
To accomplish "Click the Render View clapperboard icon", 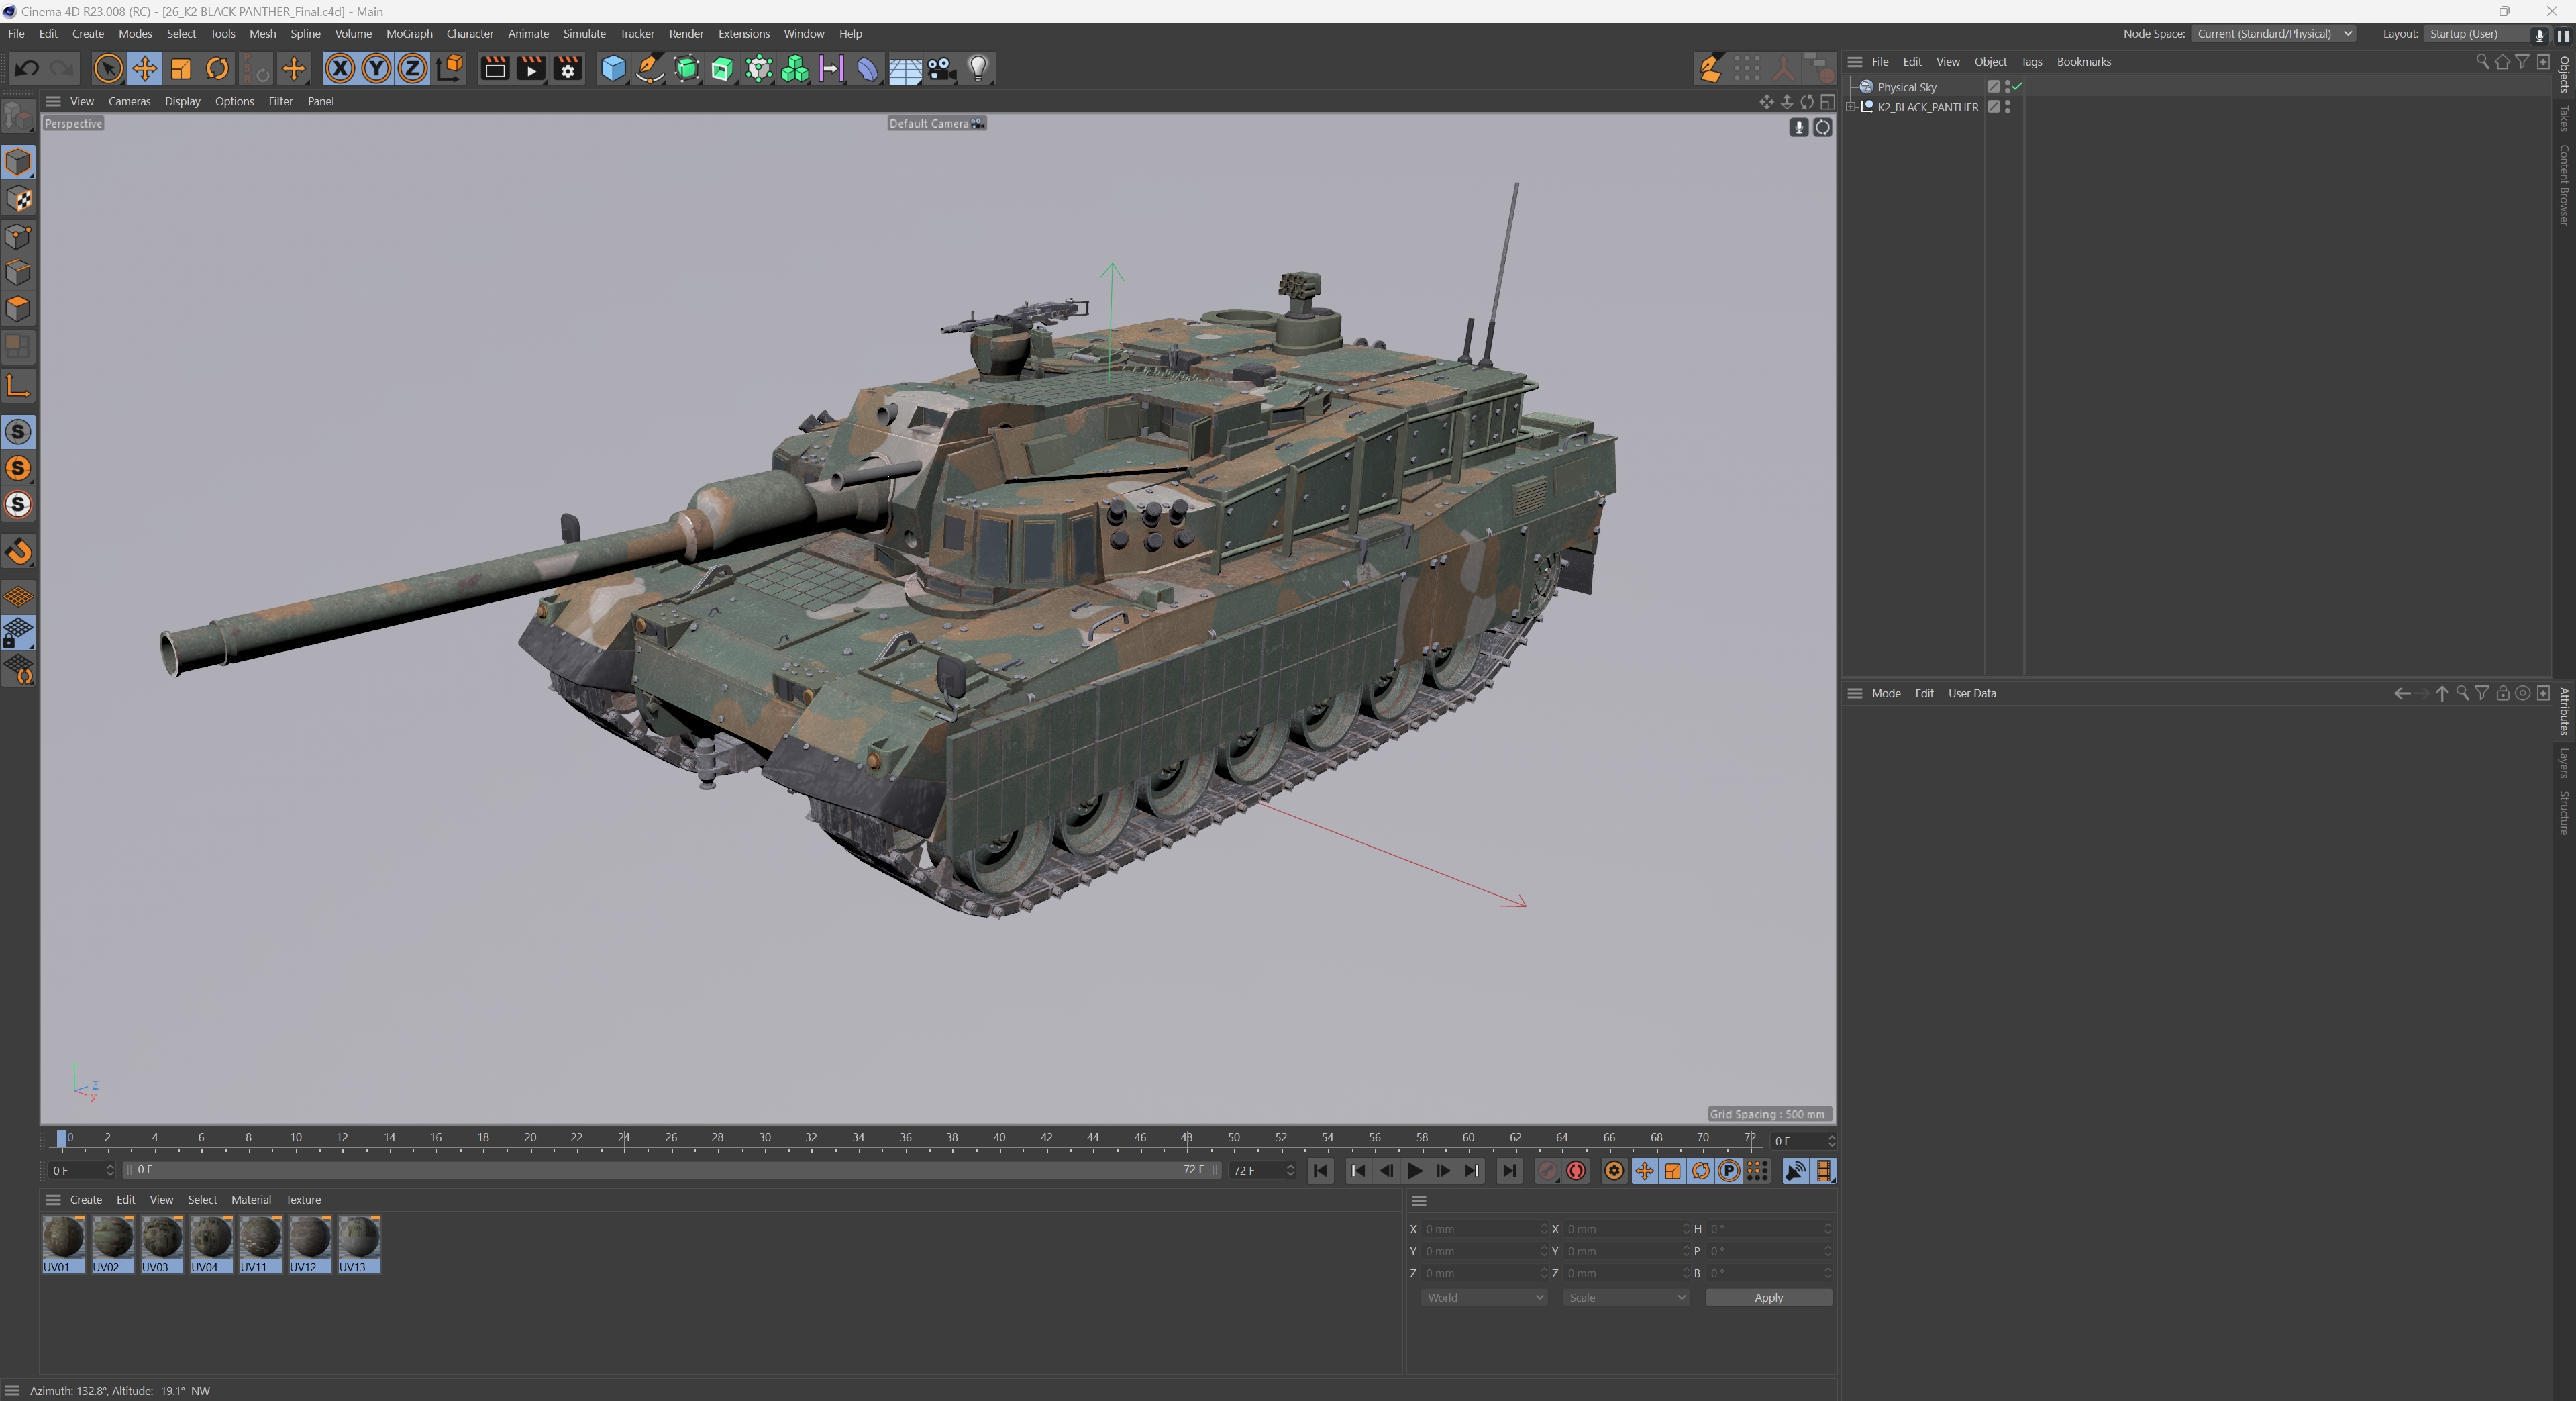I will [x=494, y=68].
